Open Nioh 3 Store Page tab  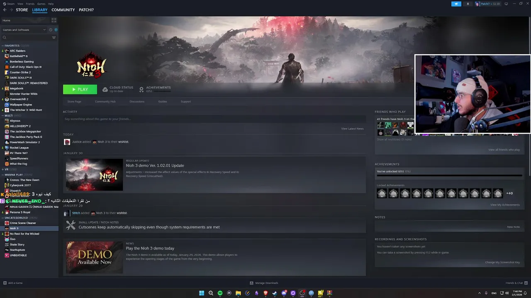pos(74,101)
